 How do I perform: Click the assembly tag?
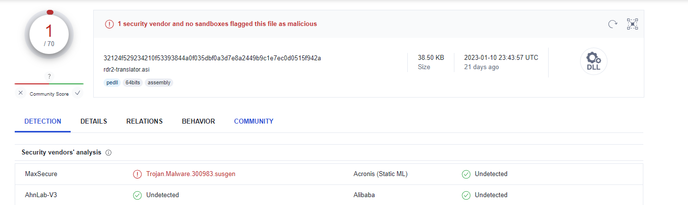point(159,82)
